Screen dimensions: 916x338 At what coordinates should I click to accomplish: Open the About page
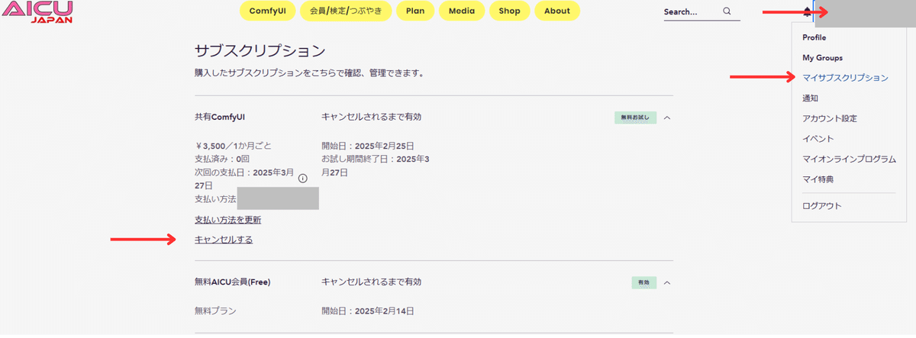[x=557, y=11]
